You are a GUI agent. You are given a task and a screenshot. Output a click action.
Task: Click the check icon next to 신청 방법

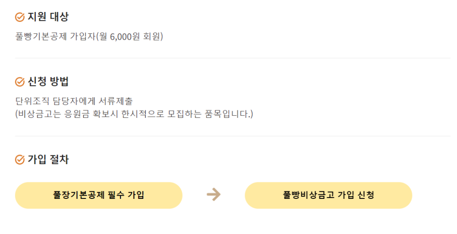point(20,82)
